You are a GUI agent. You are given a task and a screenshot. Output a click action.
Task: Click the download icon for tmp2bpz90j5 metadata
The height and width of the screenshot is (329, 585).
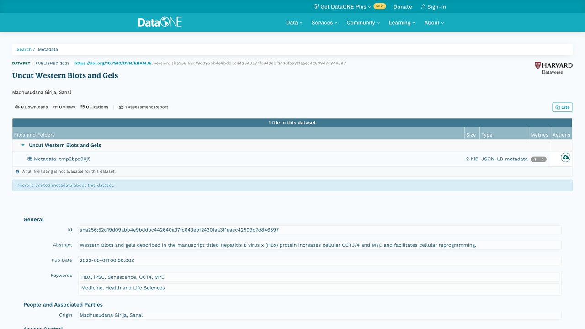click(565, 157)
